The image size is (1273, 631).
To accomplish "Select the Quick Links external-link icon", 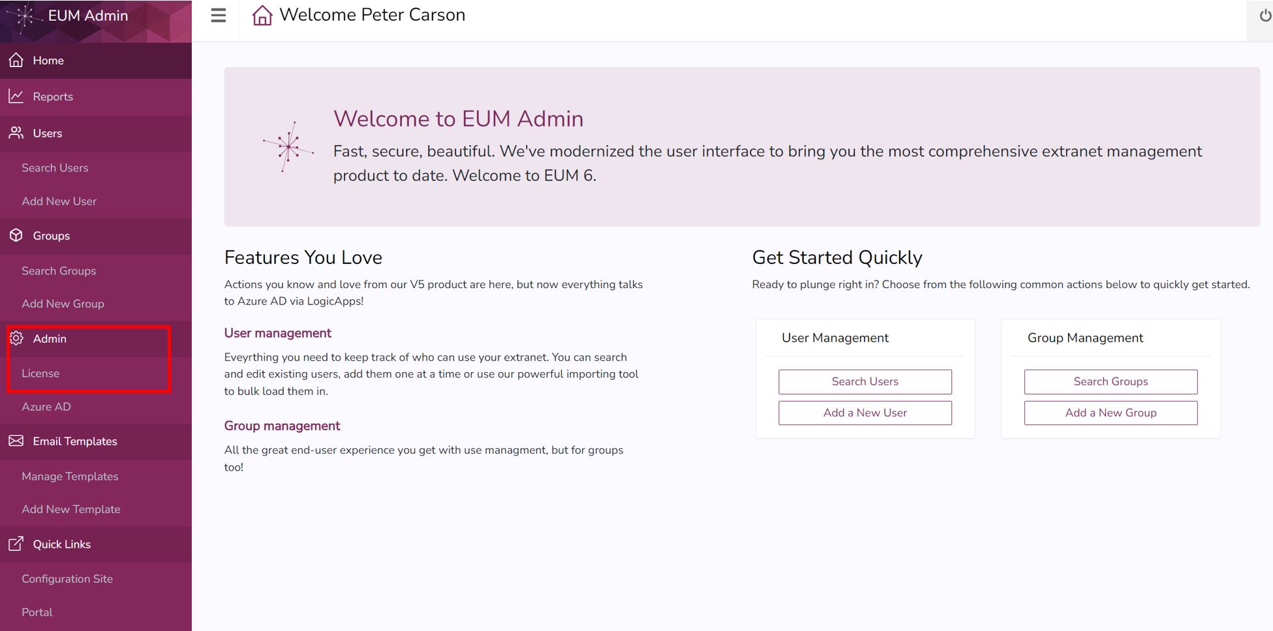I will [x=16, y=544].
